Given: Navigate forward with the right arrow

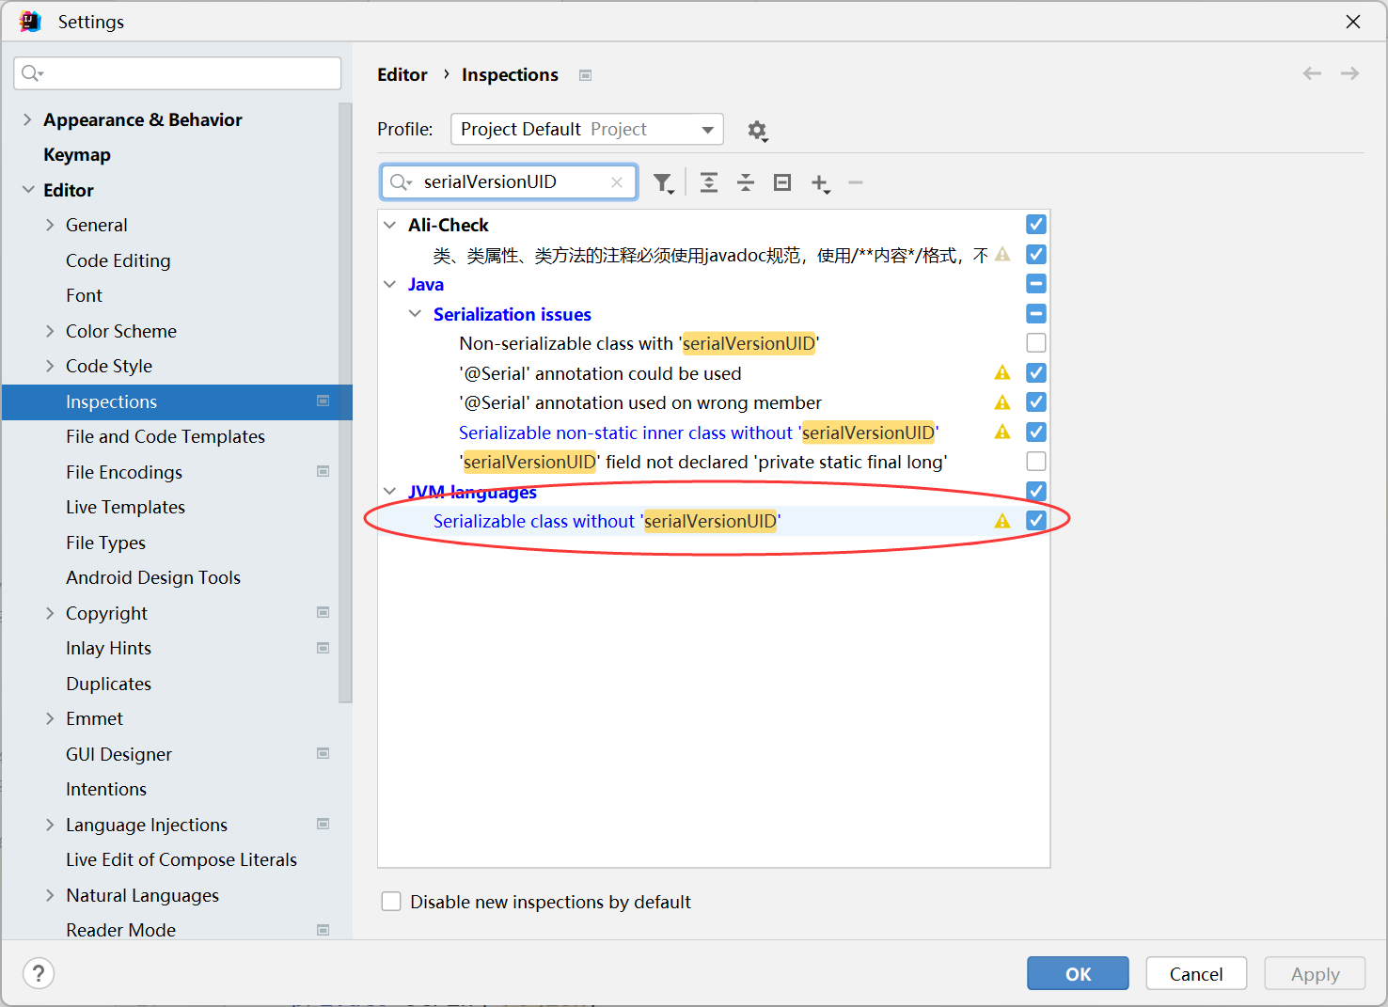Looking at the screenshot, I should [x=1349, y=73].
